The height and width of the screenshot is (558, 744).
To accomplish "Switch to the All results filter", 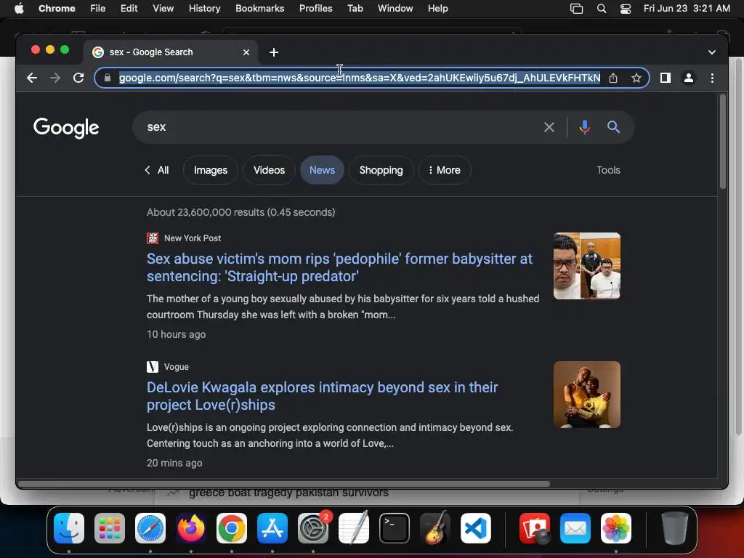I will [157, 170].
